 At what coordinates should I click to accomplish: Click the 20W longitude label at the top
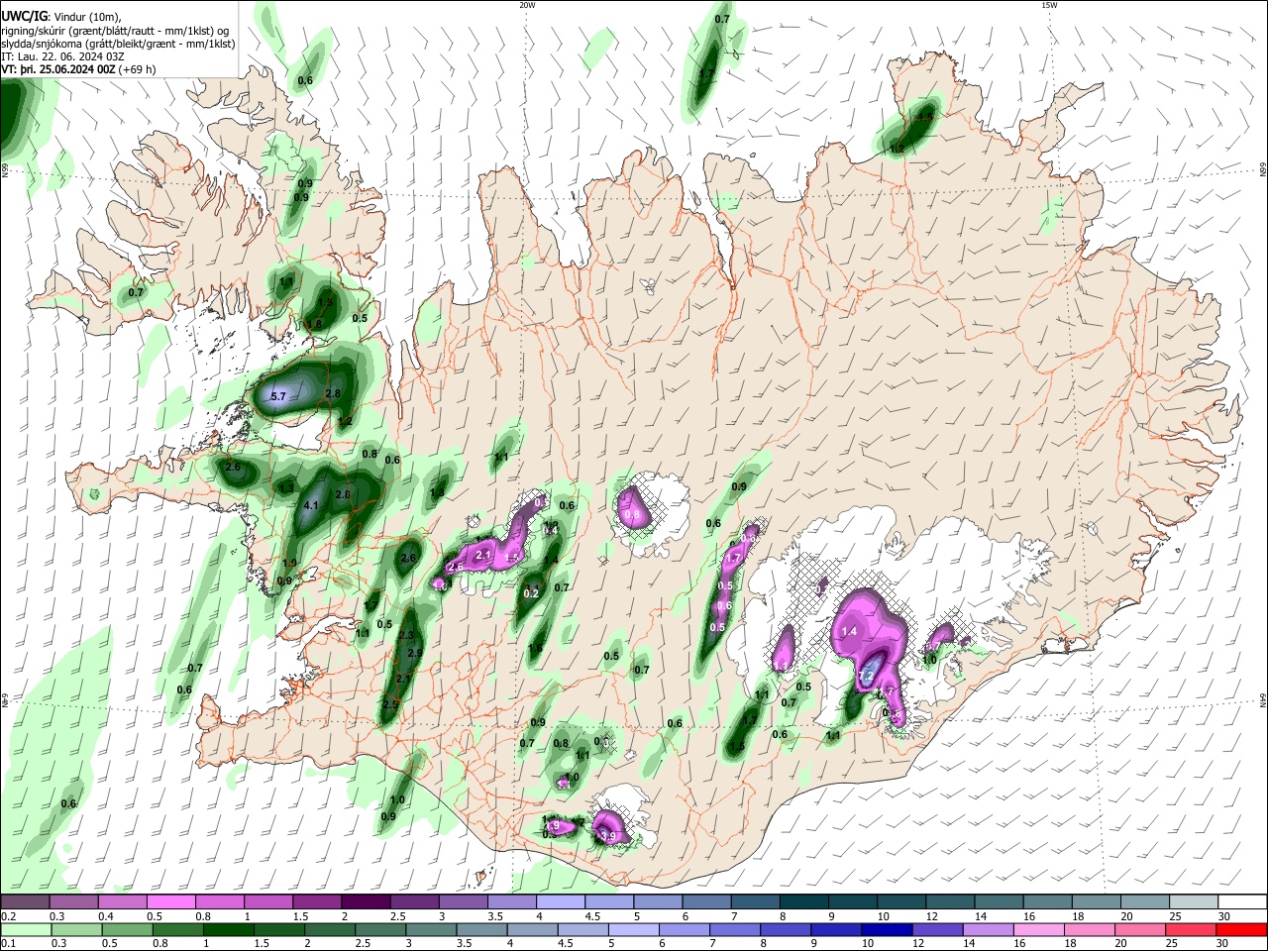[x=527, y=5]
